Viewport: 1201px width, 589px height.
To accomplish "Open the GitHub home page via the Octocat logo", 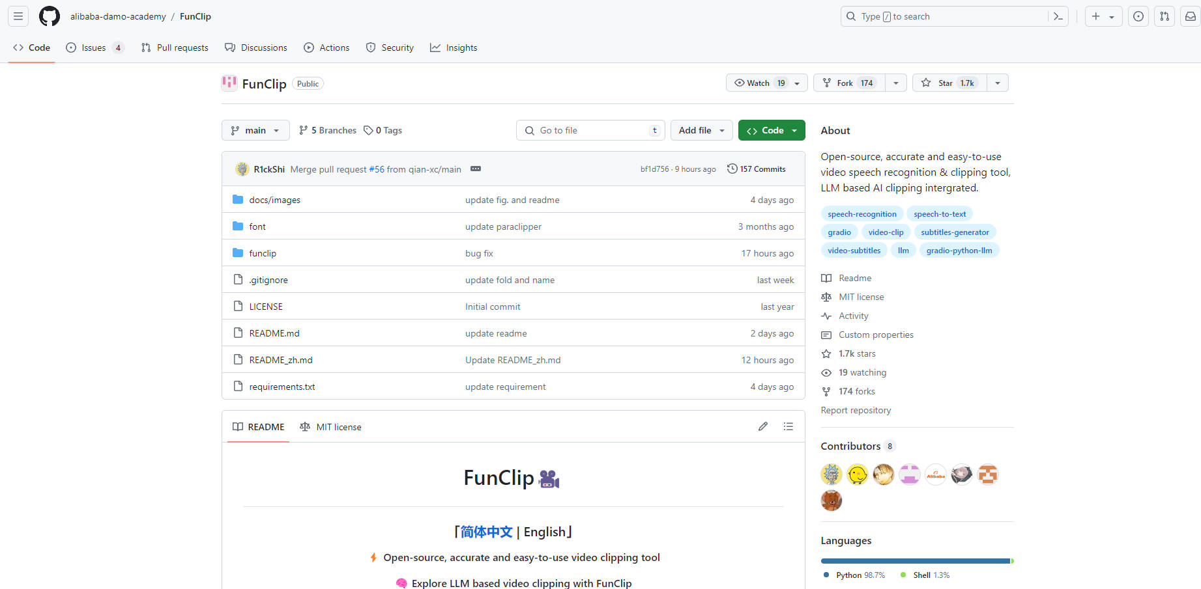I will [x=49, y=16].
